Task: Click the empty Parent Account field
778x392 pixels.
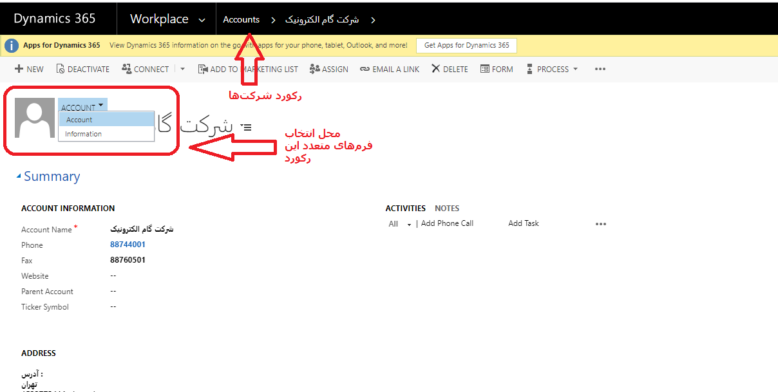Action: point(113,291)
